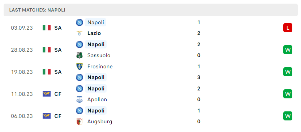
Task: Click the Lazio eagle crest icon
Action: coord(79,33)
